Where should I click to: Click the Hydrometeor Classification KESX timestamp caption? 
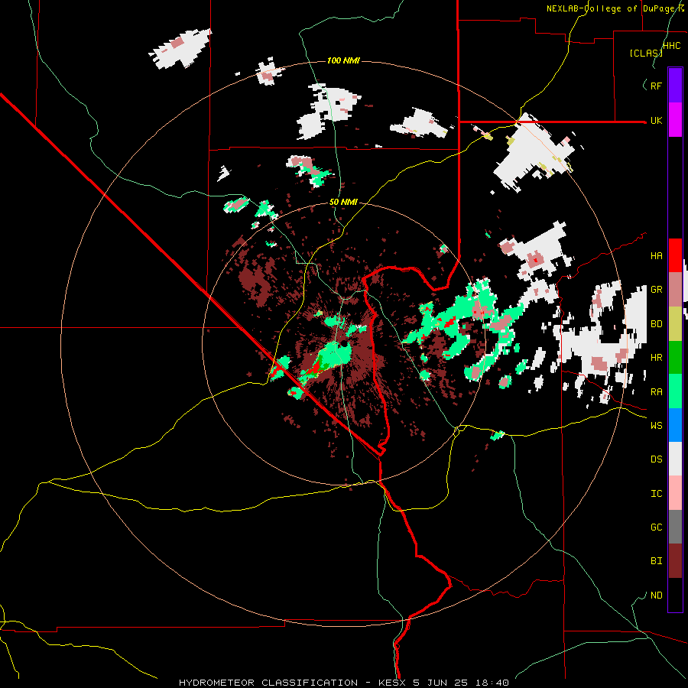pyautogui.click(x=343, y=683)
